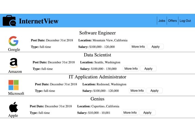Image resolution: width=195 pixels, height=139 pixels.
Task: Apply to the Apple Genius job
Action: [147, 113]
